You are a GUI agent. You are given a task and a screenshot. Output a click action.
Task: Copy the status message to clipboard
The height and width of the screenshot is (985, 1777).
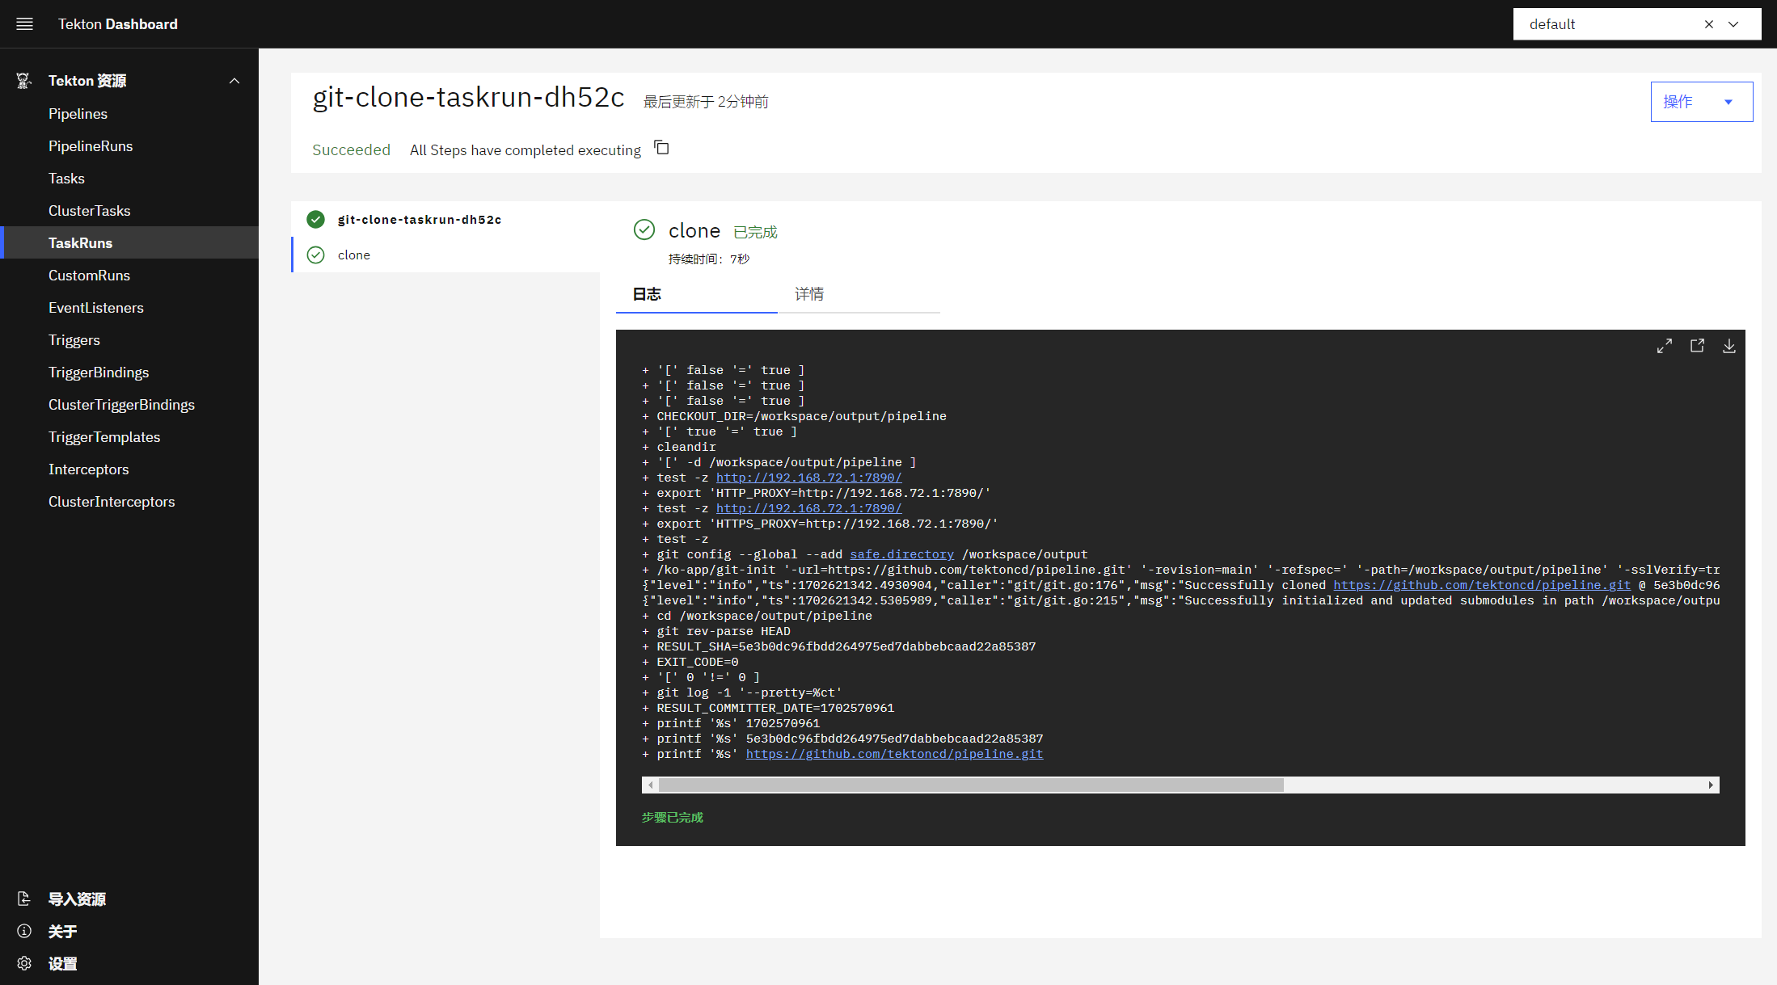(661, 148)
